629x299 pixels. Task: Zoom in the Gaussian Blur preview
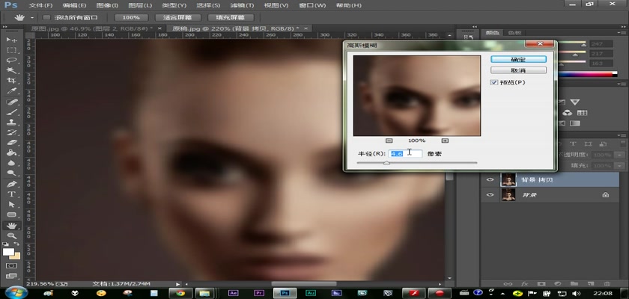445,141
